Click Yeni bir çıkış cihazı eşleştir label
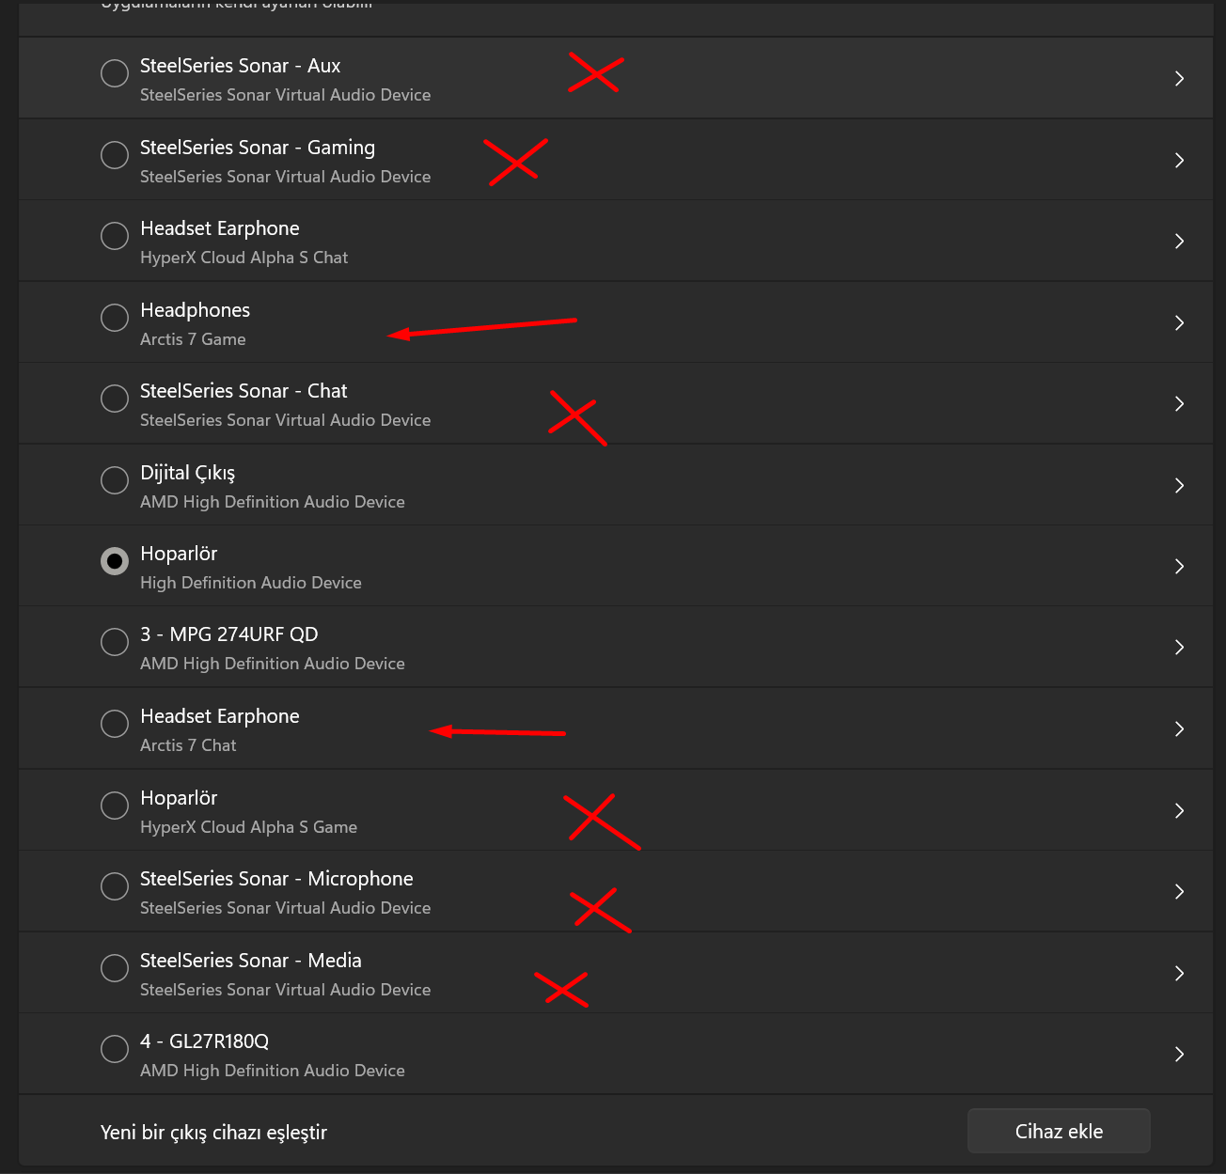1226x1174 pixels. [213, 1133]
